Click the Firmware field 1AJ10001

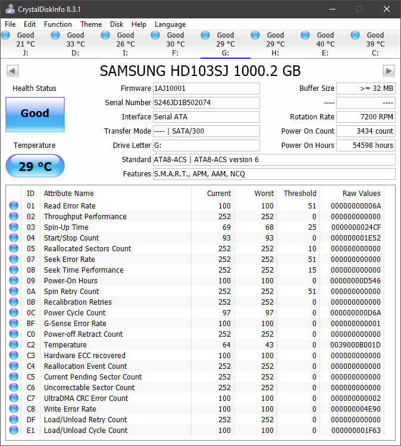click(x=206, y=88)
